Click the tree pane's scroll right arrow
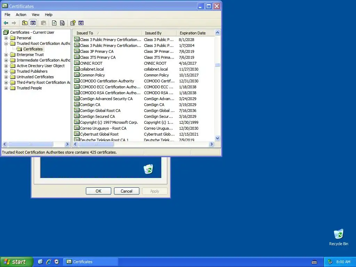Screen dimensions: 356x267 [67, 144]
